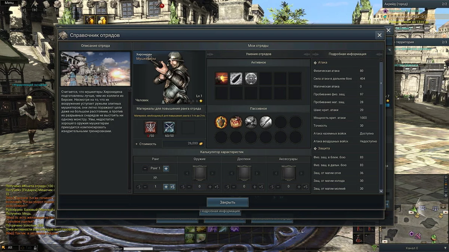Click +5 under Аксессуары
The image size is (449, 252).
click(x=305, y=187)
